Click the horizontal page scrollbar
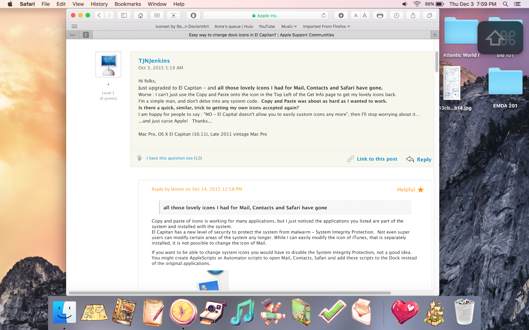 pos(230,293)
